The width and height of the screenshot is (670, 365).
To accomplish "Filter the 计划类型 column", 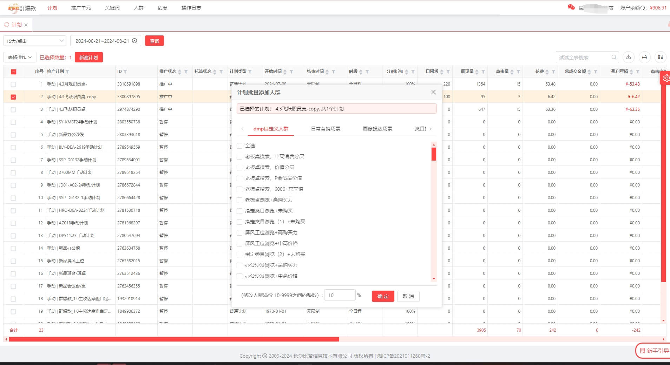I will point(250,72).
